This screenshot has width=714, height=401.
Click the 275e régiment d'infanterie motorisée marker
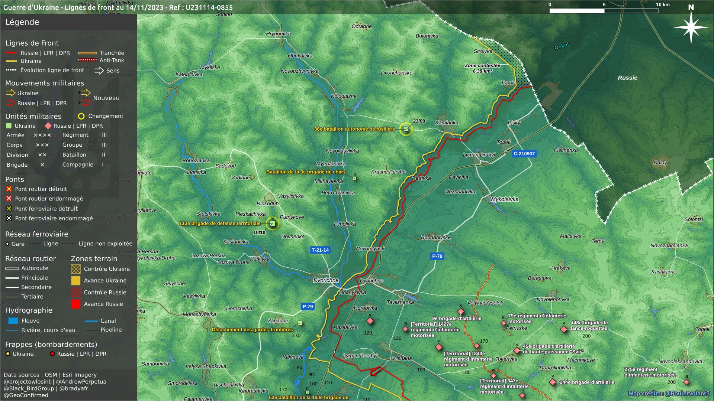point(686,382)
